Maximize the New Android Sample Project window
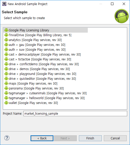 pos(112,4)
